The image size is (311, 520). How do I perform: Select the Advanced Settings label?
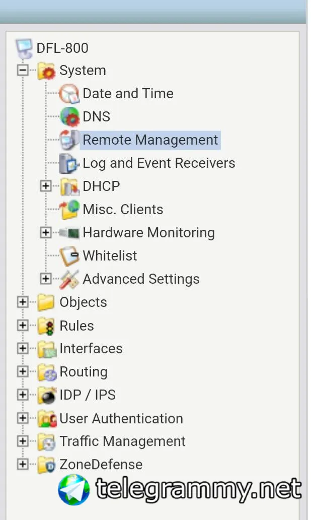coord(141,279)
